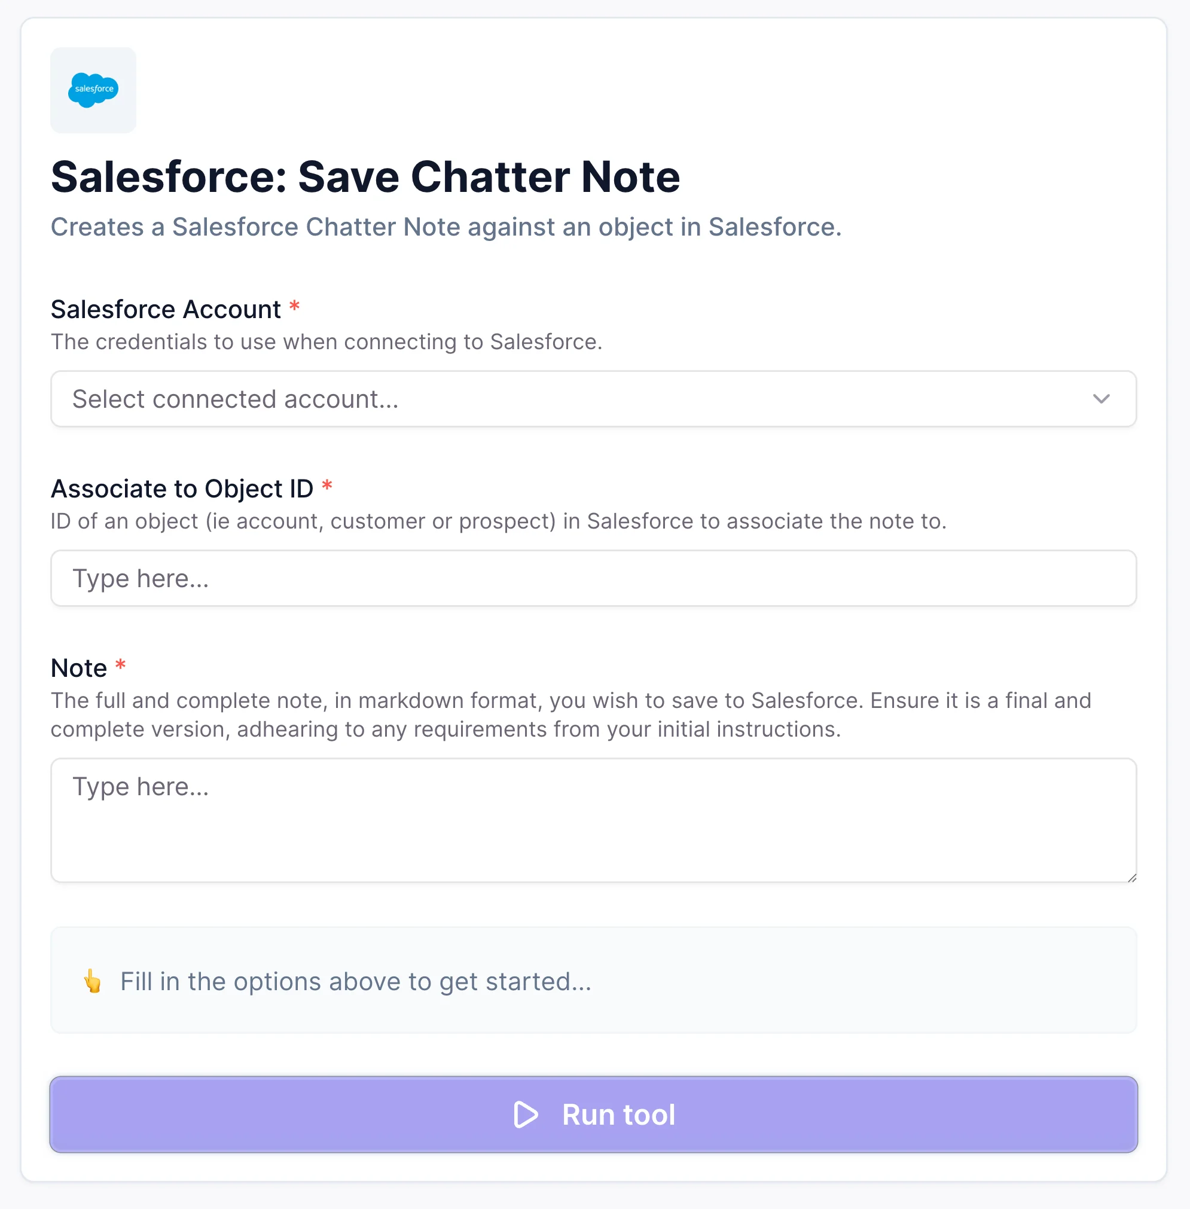Click the Salesforce Account field label
The width and height of the screenshot is (1190, 1209).
pos(166,309)
